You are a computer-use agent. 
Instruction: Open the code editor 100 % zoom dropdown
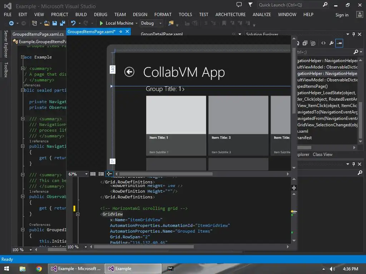(x=31, y=250)
